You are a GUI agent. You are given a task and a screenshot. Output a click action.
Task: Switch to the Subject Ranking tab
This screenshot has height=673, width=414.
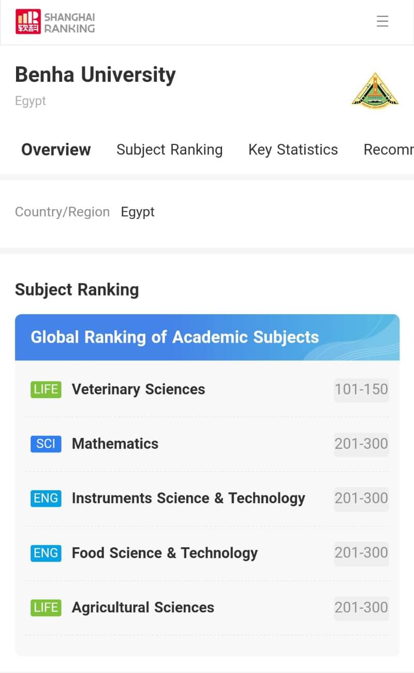169,150
